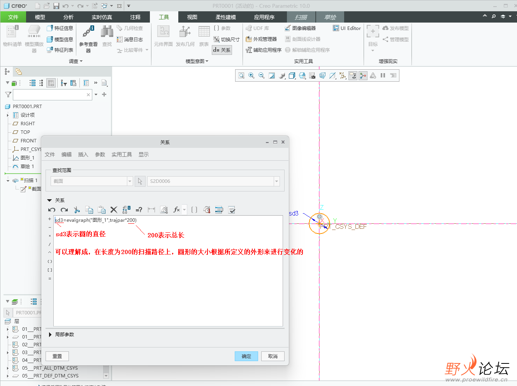This screenshot has height=386, width=517.
Task: Zoom in using graphics toolbar magnifier plus
Action: 251,75
